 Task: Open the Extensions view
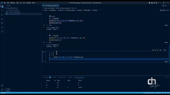(x=2, y=23)
